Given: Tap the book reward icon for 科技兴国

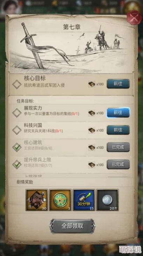Looking at the screenshot, I should [92, 130].
